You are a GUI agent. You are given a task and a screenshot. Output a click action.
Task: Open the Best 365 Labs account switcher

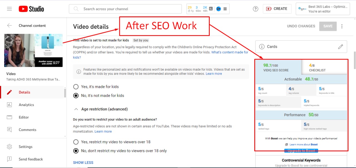323,9
